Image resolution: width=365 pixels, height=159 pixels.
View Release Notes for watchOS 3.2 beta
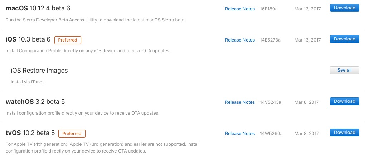240,102
